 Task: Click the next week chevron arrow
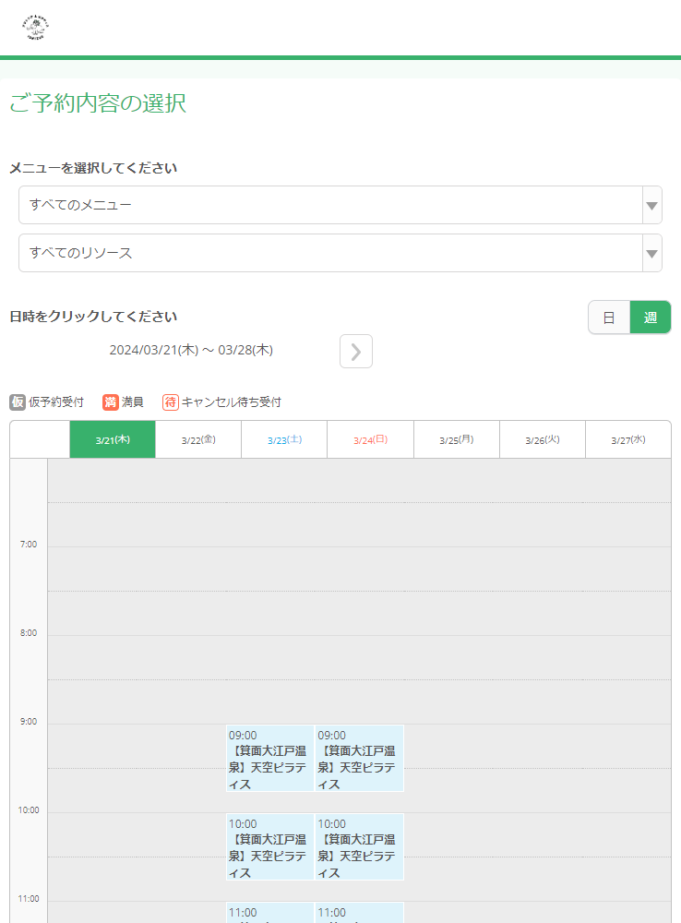click(x=355, y=351)
